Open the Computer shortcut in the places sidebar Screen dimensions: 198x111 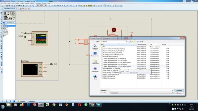click(95, 70)
